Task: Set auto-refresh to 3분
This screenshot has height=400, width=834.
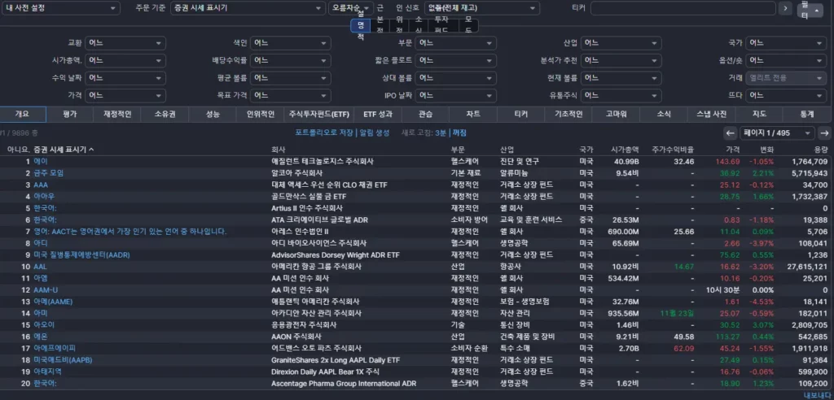Action: (441, 133)
